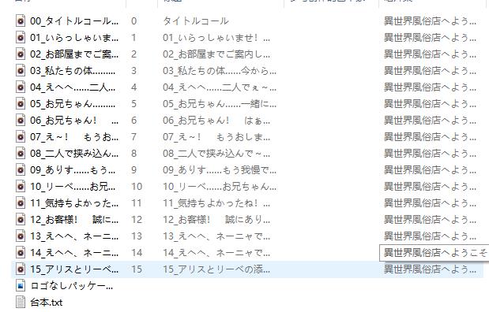The width and height of the screenshot is (489, 312).
Task: Click the audio file icon for 06_お兄ちゃん！
Action: [21, 120]
